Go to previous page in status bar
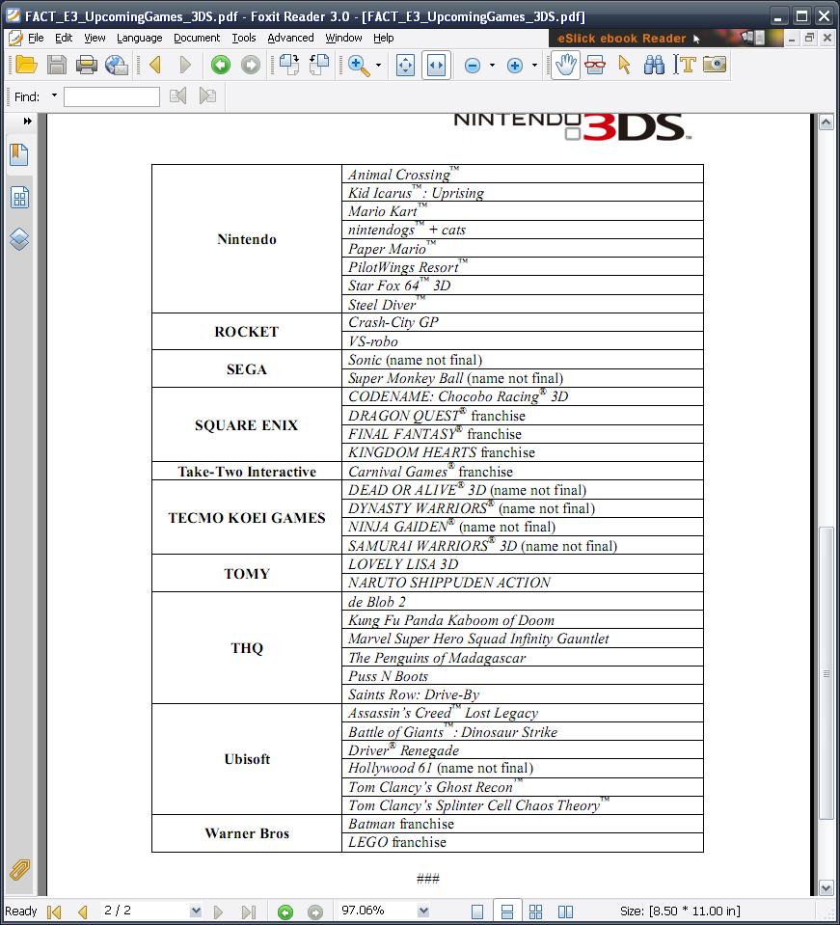 (x=83, y=912)
